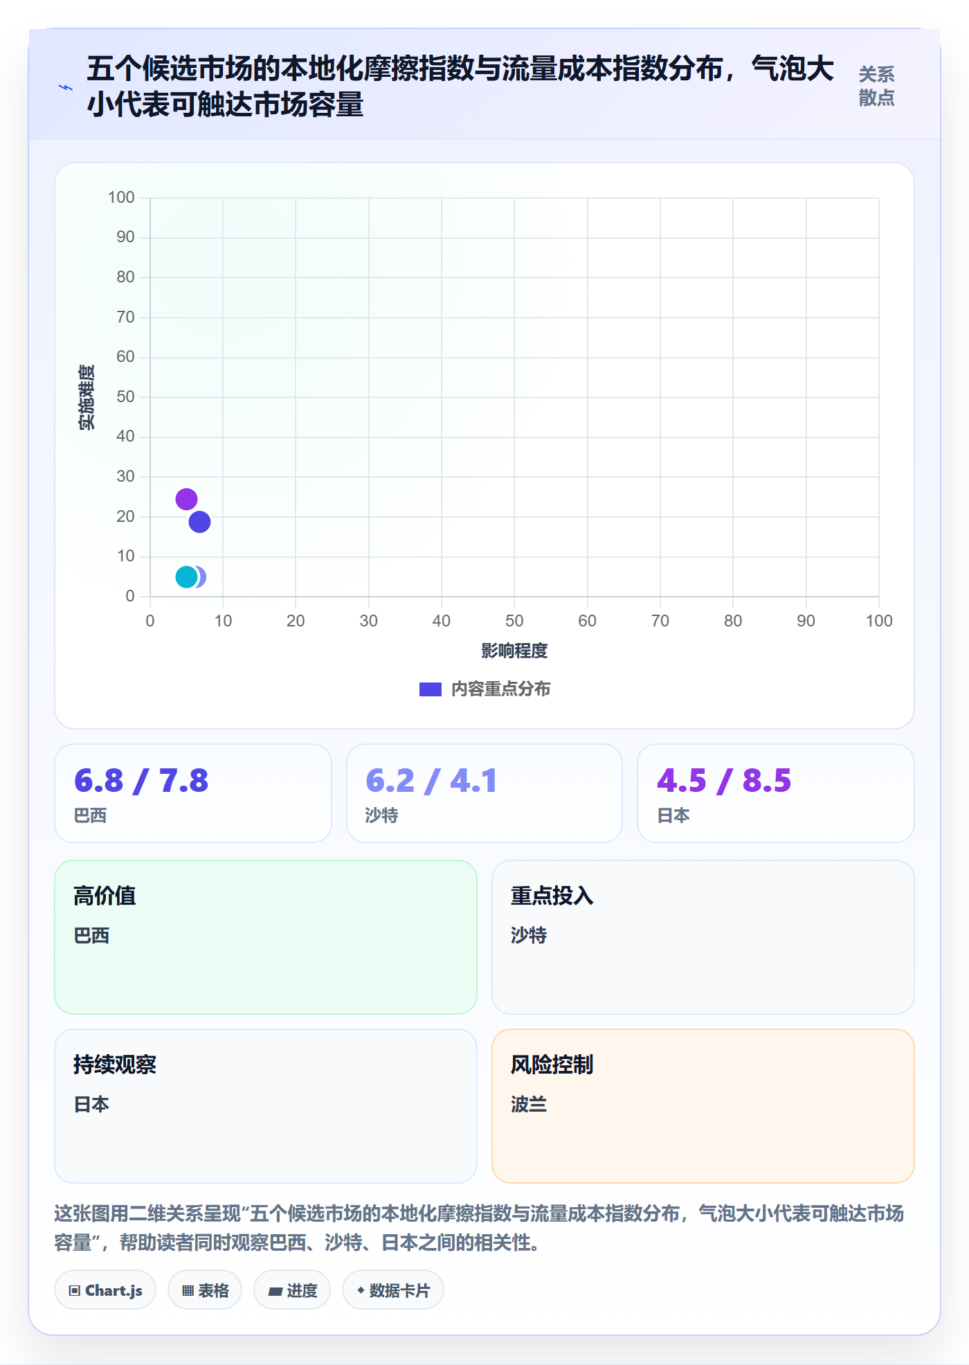Click the 数据卡片 tag chip
This screenshot has width=969, height=1365.
393,1290
